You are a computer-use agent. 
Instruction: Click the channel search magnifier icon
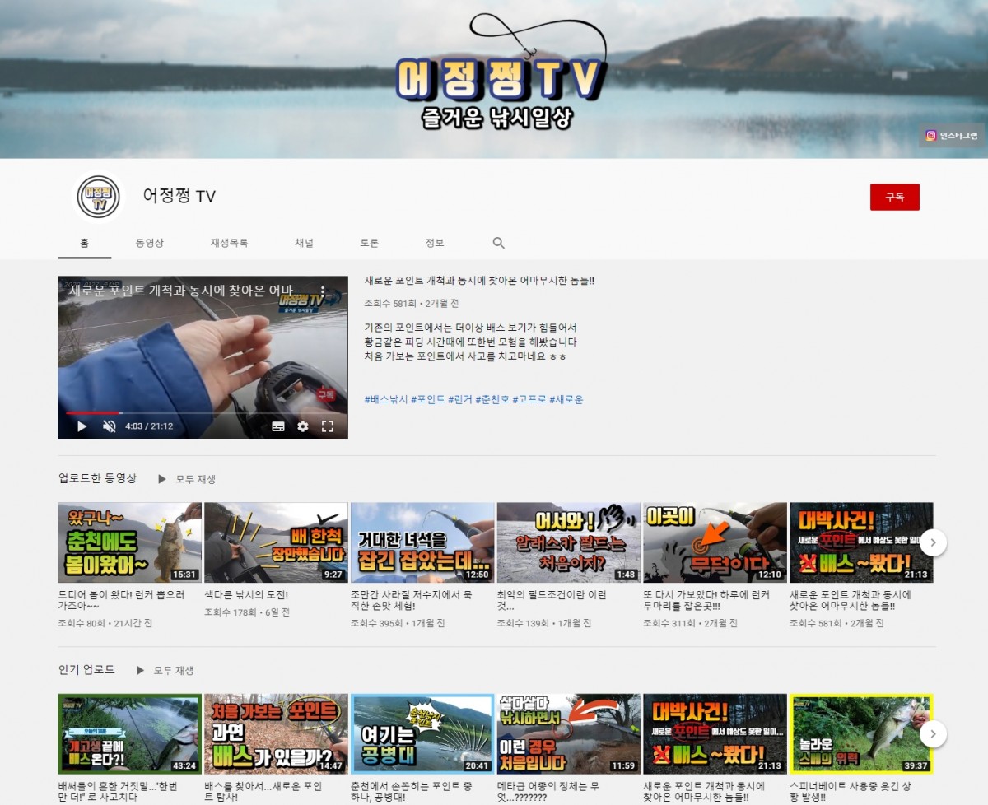pyautogui.click(x=498, y=243)
